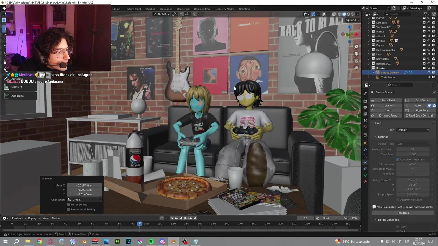Select material preview viewport shading
438x246 pixels.
(348, 14)
